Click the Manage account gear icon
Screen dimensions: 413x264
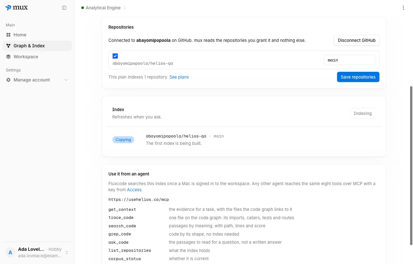click(8, 80)
